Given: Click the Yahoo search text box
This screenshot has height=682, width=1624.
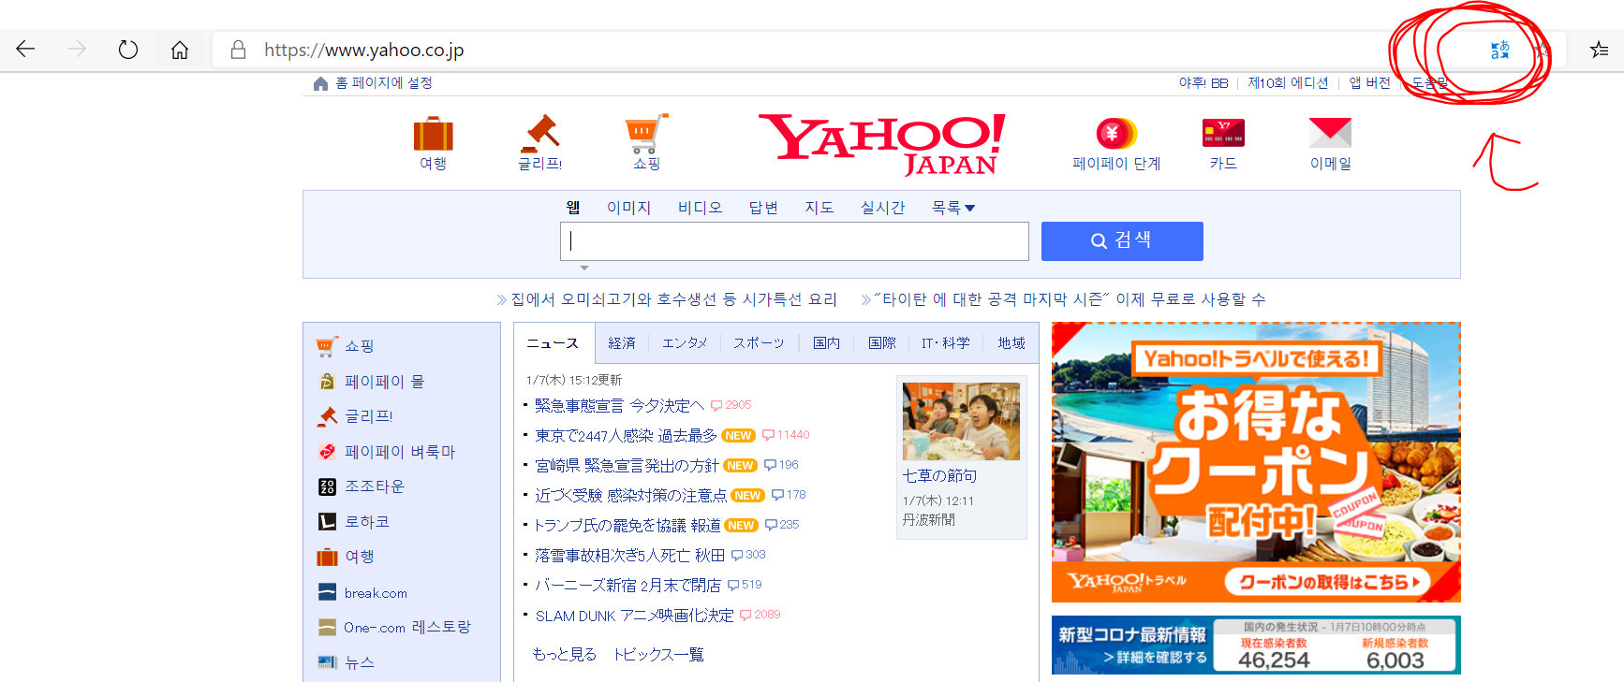Looking at the screenshot, I should [794, 241].
